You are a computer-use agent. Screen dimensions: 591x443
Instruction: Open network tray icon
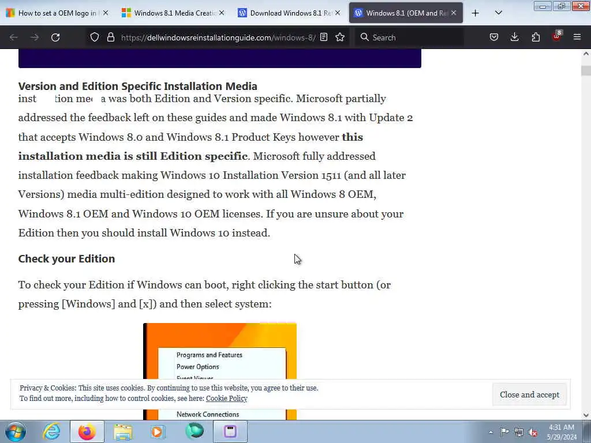pyautogui.click(x=519, y=432)
